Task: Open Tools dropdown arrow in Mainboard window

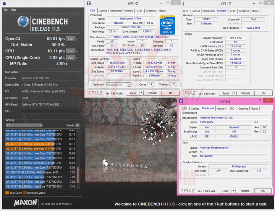Action: click(234, 191)
